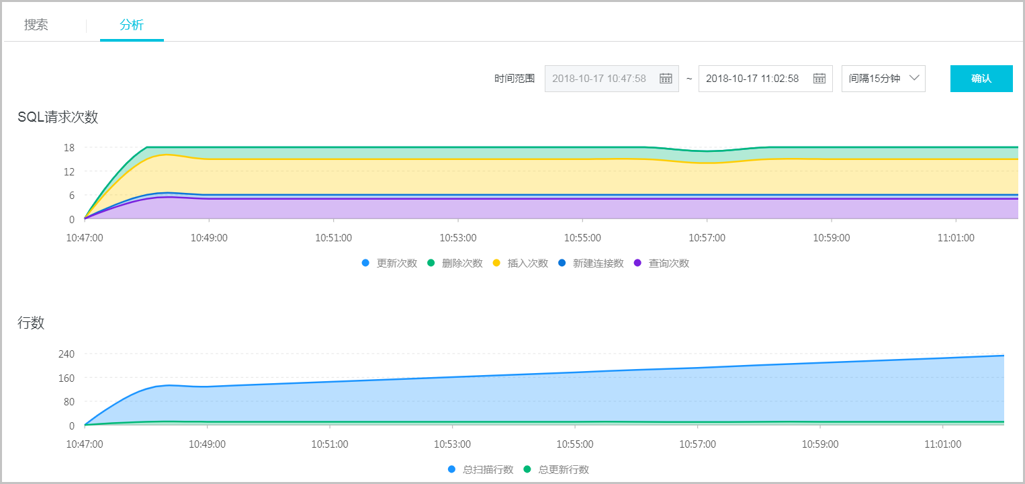
Task: Toggle 新建连接数 legend dot
Action: pos(562,263)
